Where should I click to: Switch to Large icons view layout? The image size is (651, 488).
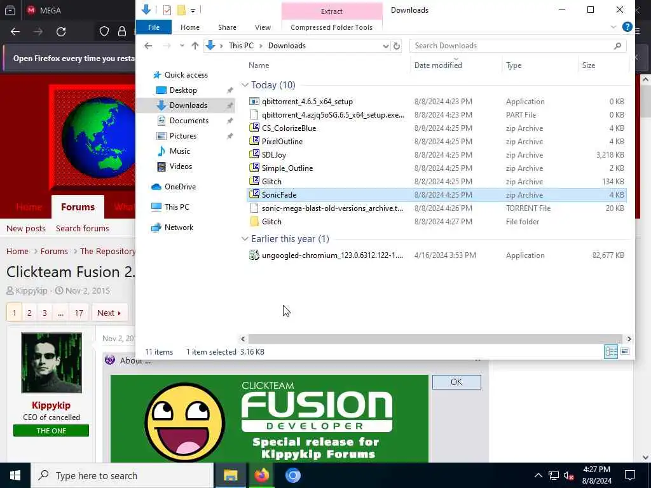click(625, 352)
